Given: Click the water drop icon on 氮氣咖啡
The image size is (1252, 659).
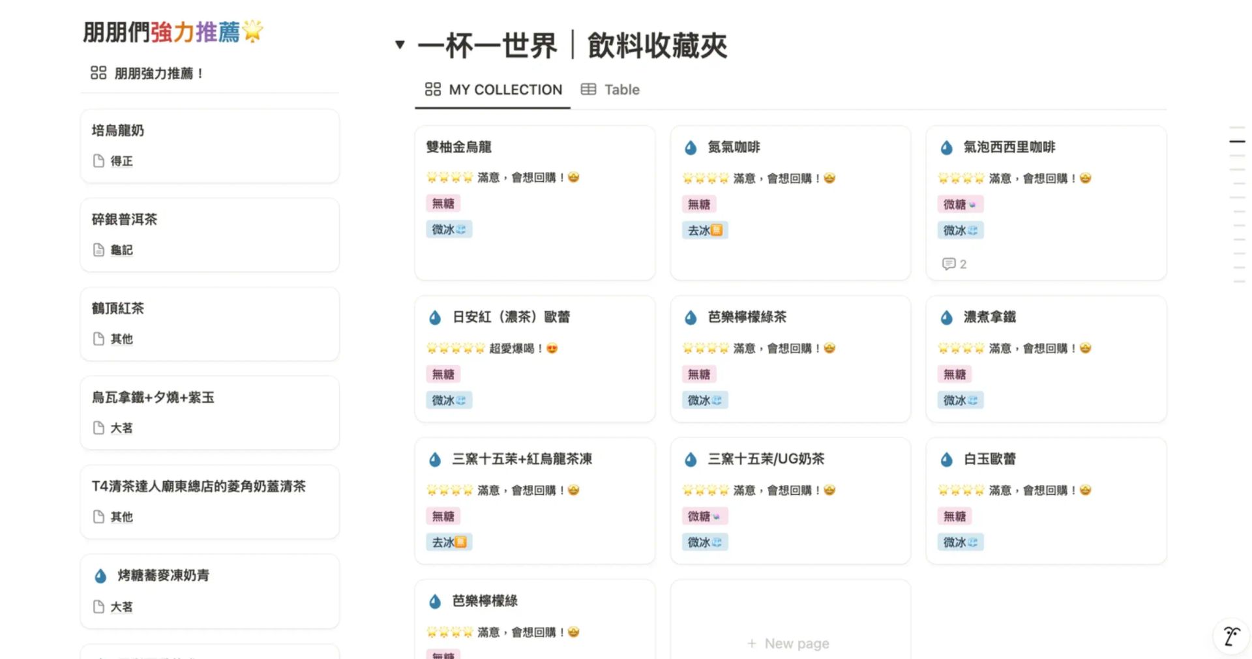Looking at the screenshot, I should 691,148.
